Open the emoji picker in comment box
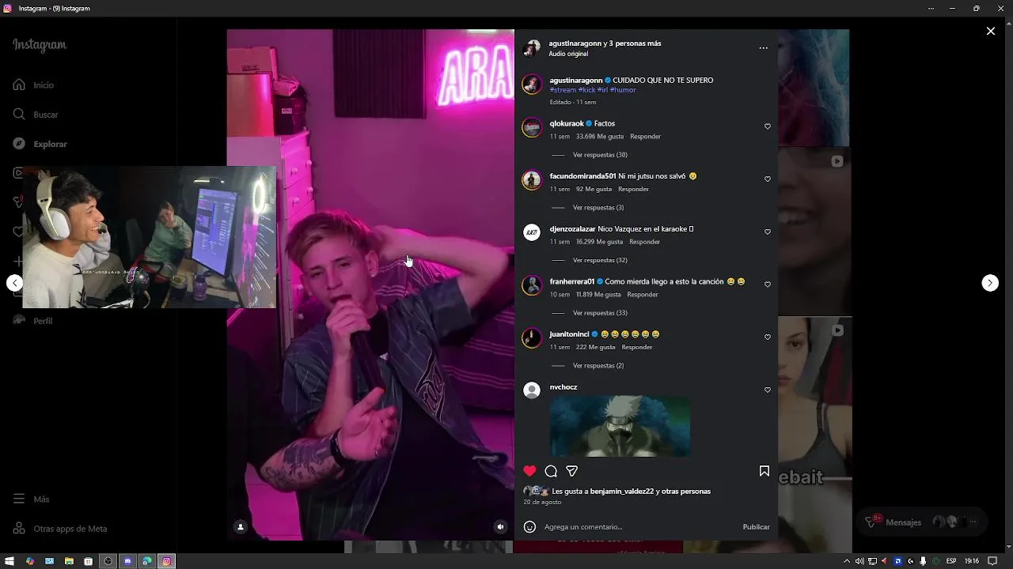 tap(529, 527)
